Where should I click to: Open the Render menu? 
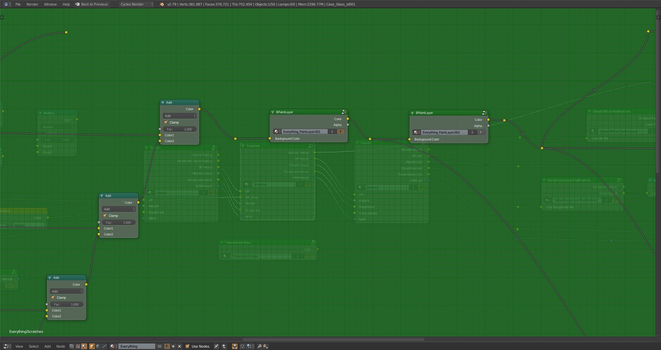pos(32,4)
